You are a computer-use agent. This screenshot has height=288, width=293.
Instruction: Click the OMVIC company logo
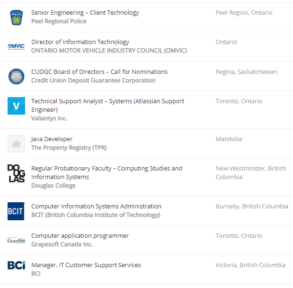click(x=16, y=46)
